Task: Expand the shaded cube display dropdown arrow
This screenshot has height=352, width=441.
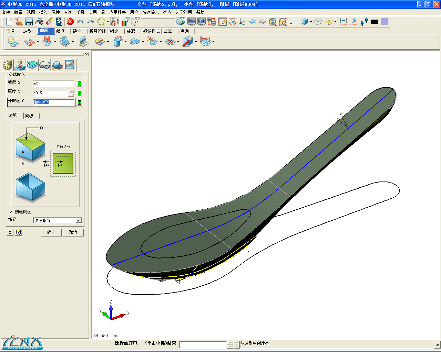Action: pos(311,22)
